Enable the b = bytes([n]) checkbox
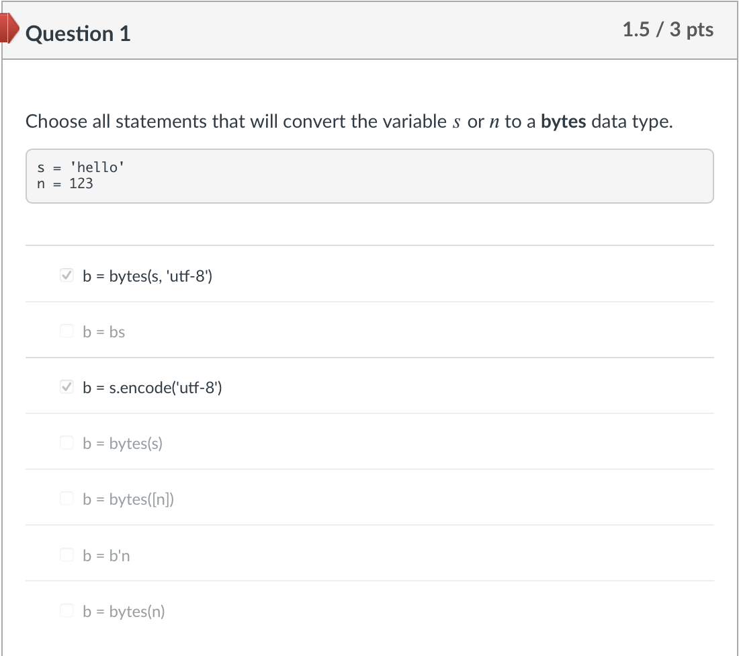739x656 pixels. click(66, 498)
